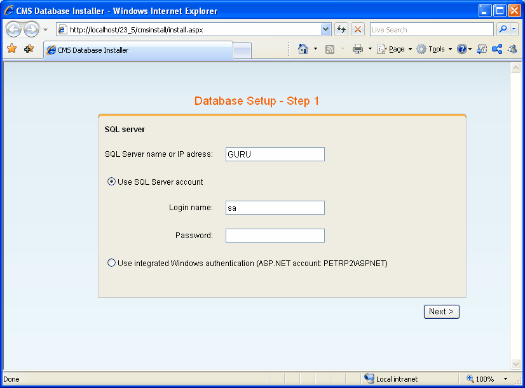Click the Internet Explorer title bar icon

tap(9, 10)
